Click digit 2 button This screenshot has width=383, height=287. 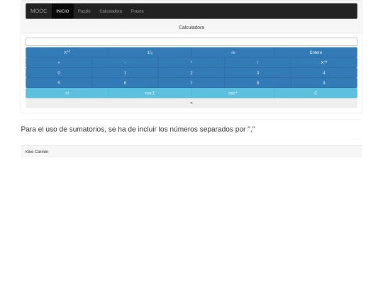(x=191, y=73)
